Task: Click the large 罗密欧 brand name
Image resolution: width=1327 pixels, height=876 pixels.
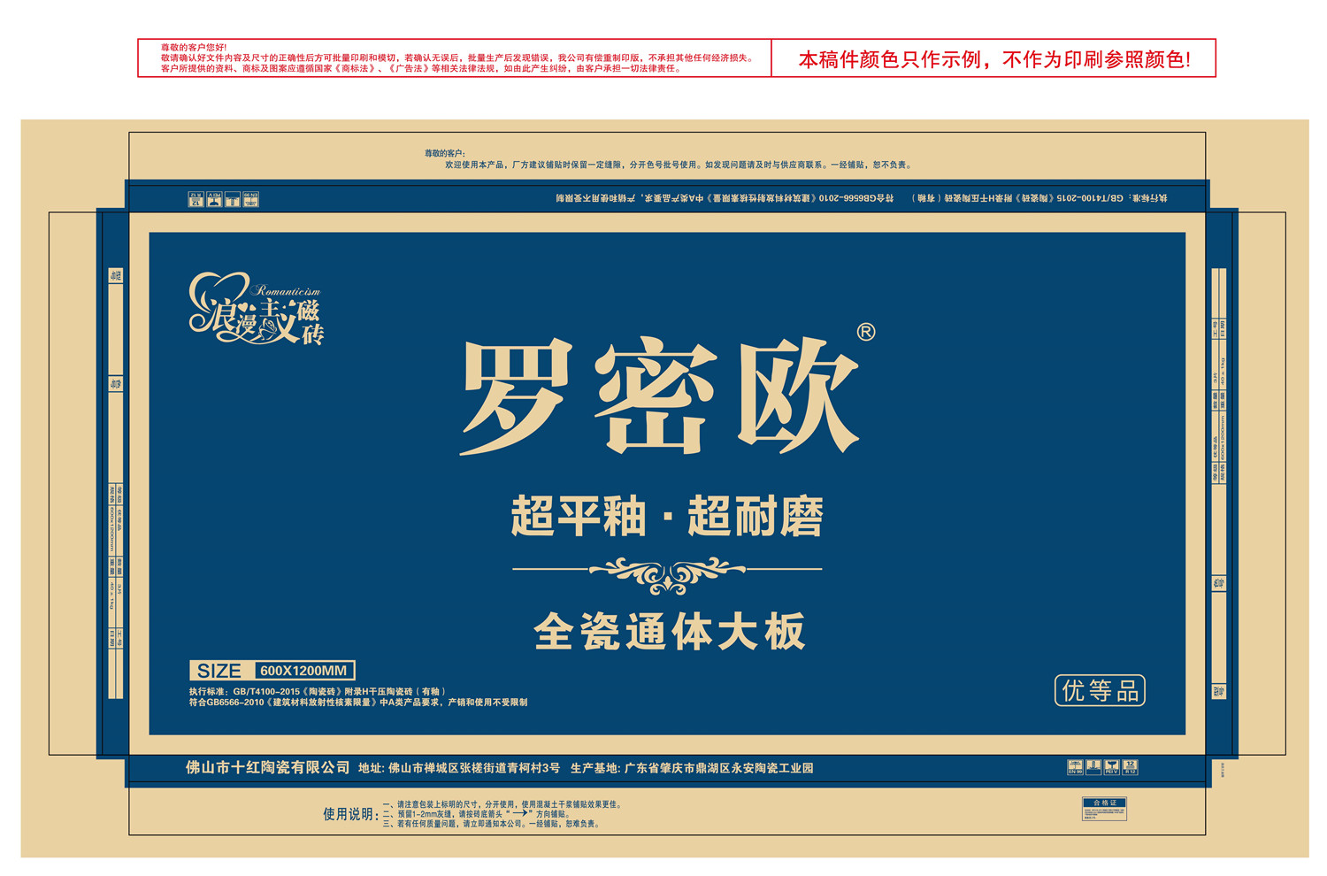Action: point(661,396)
